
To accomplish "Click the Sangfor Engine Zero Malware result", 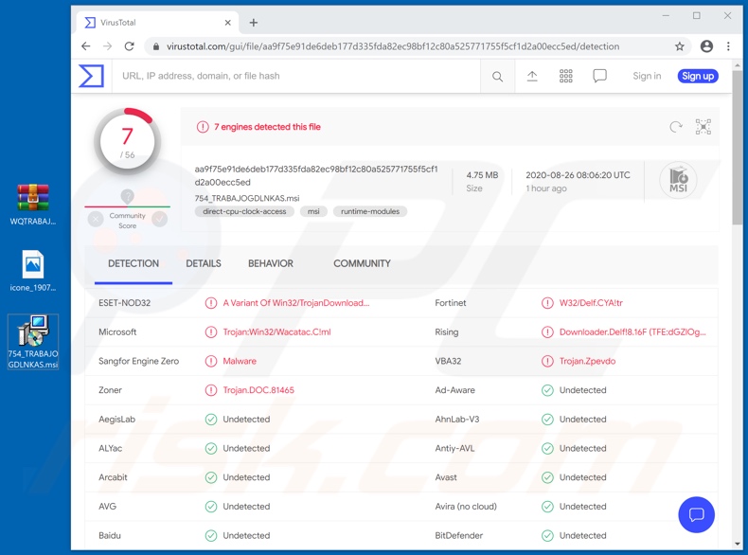I will (240, 361).
